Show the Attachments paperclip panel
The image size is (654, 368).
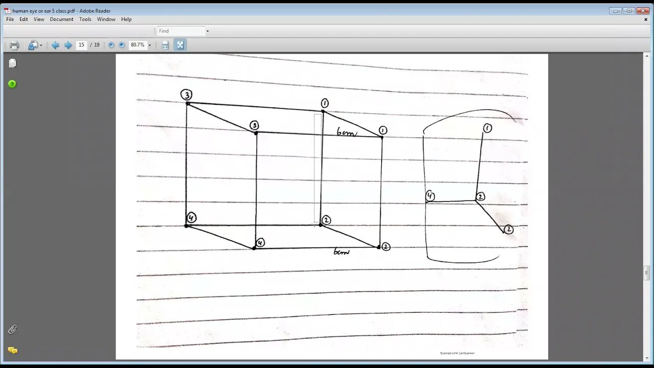pyautogui.click(x=12, y=330)
